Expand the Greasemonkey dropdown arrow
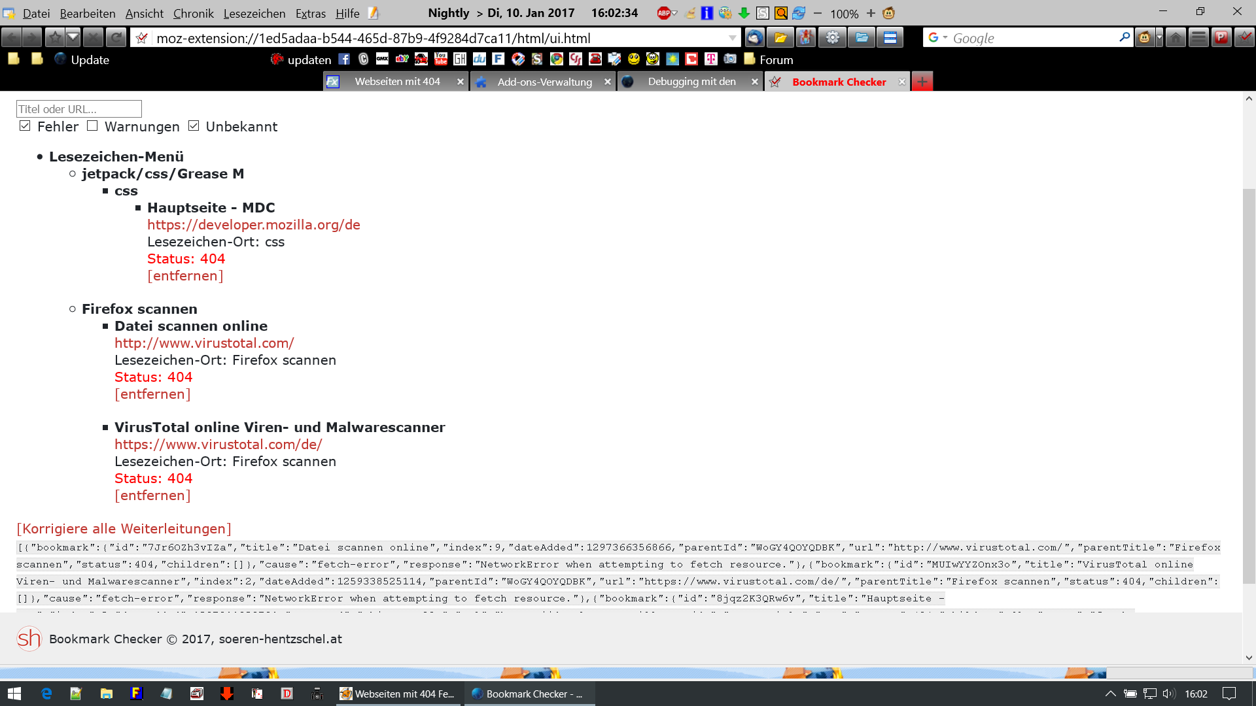Viewport: 1256px width, 706px height. pyautogui.click(x=1159, y=38)
